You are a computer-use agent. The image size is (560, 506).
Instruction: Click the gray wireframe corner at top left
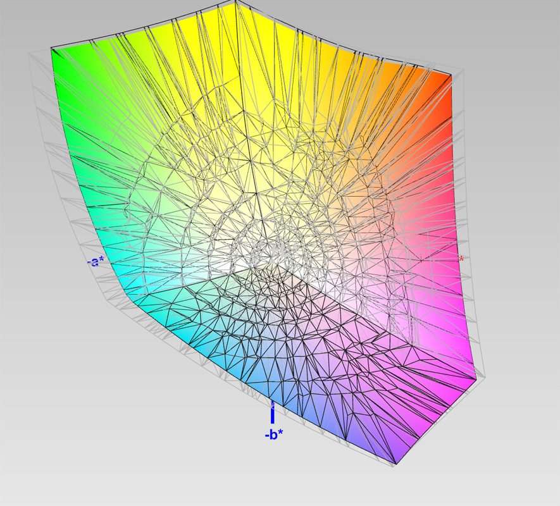(30, 54)
